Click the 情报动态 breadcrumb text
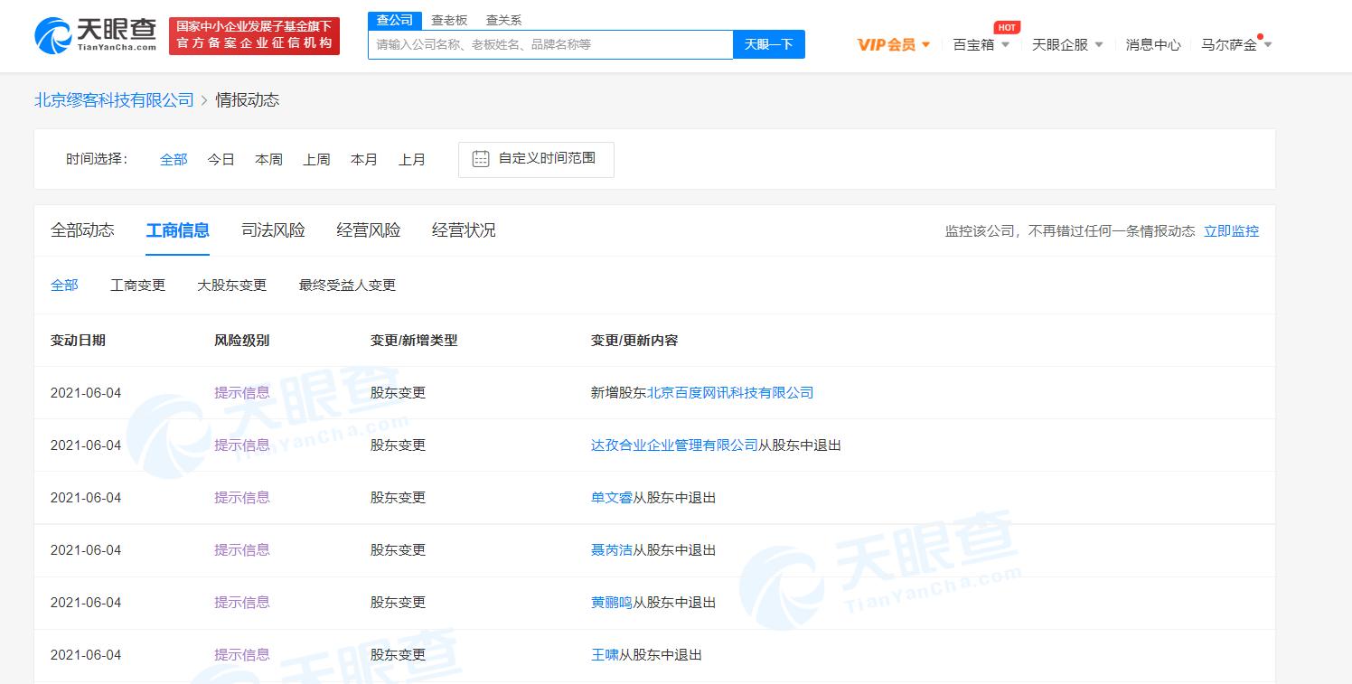The height and width of the screenshot is (684, 1352). point(247,100)
